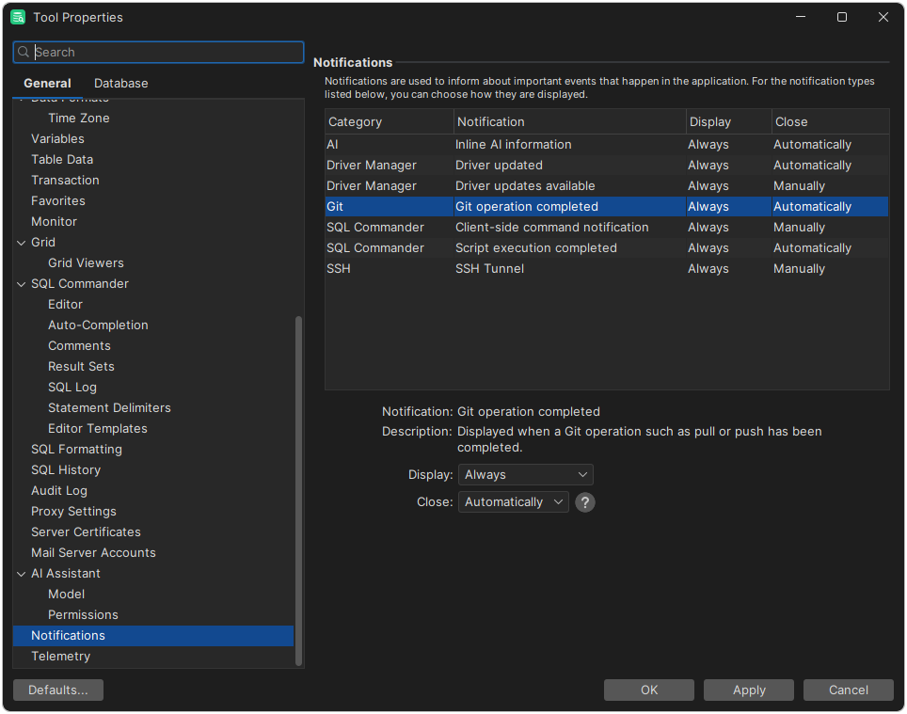Select Permissions tree item
The height and width of the screenshot is (714, 907).
(83, 615)
